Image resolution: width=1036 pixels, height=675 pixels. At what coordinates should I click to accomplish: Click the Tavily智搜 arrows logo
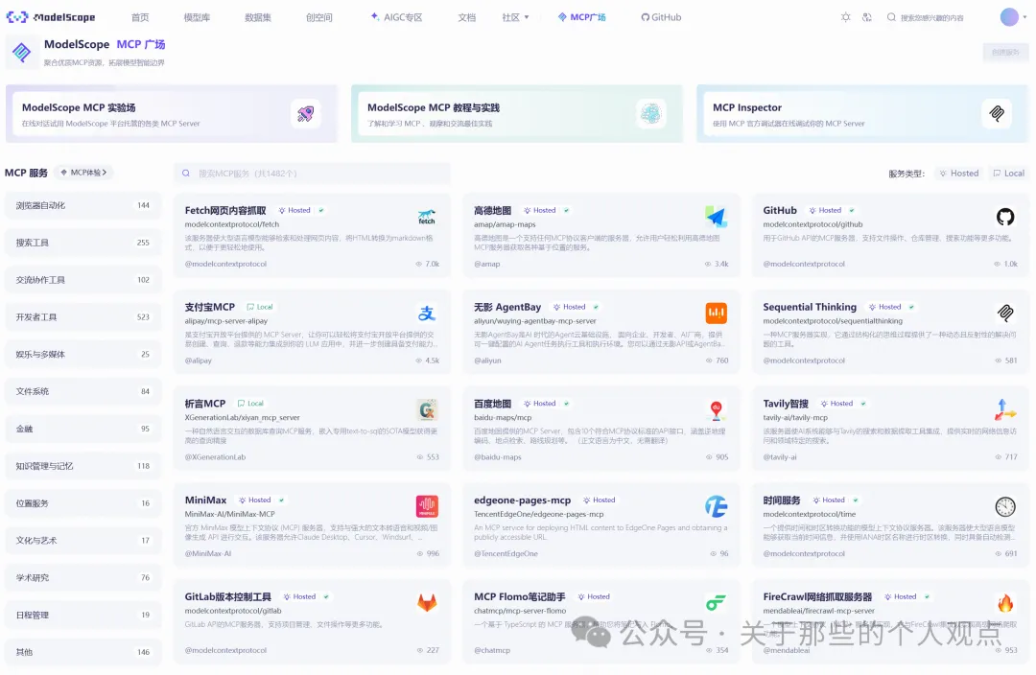point(1005,409)
